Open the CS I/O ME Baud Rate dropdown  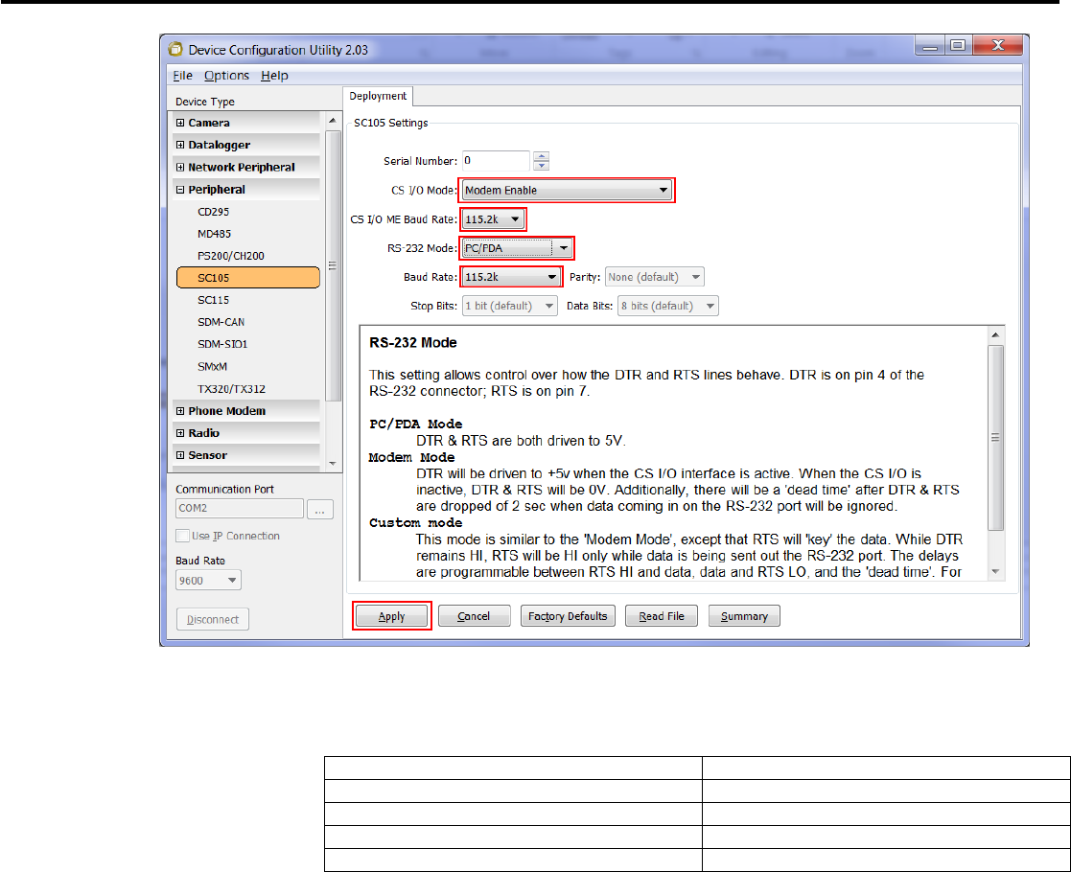click(x=493, y=219)
